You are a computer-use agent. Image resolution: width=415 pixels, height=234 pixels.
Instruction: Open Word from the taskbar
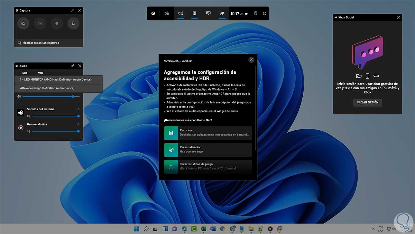pos(213,229)
